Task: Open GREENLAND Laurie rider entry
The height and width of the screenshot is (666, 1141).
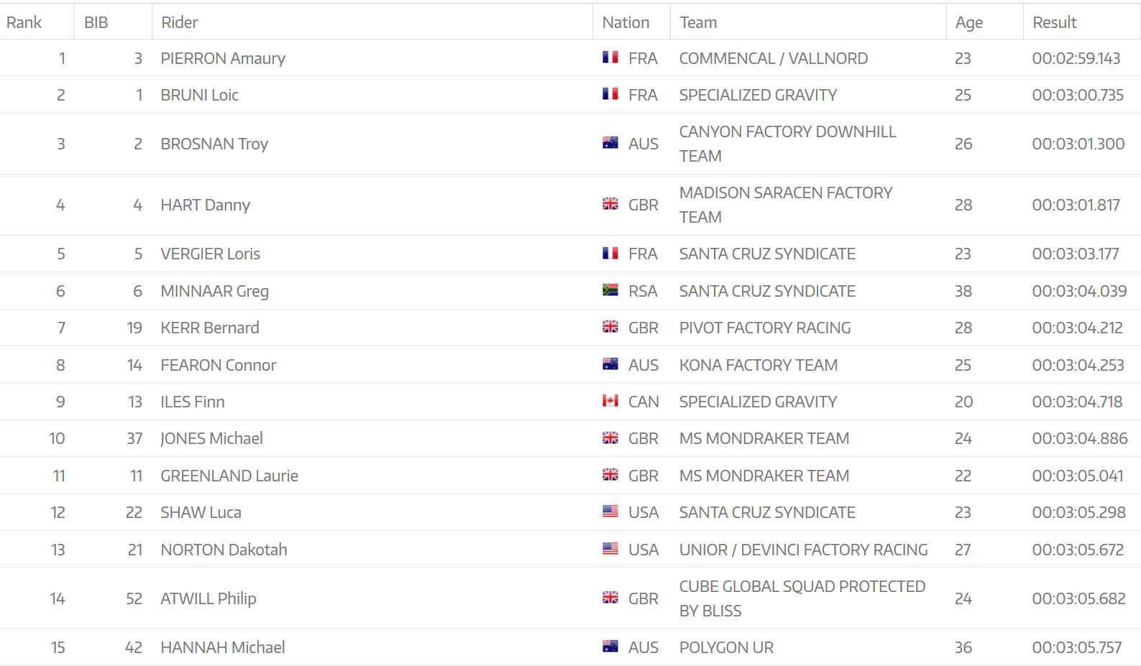Action: click(x=229, y=476)
